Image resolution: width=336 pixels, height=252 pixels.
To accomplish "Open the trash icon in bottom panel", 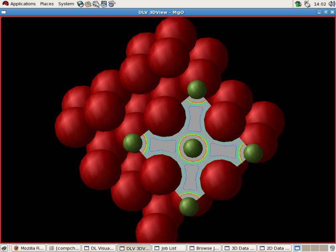I will click(x=332, y=248).
